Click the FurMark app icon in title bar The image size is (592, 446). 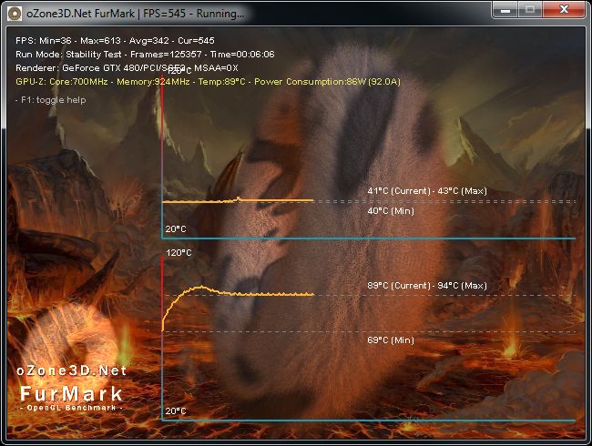[14, 14]
